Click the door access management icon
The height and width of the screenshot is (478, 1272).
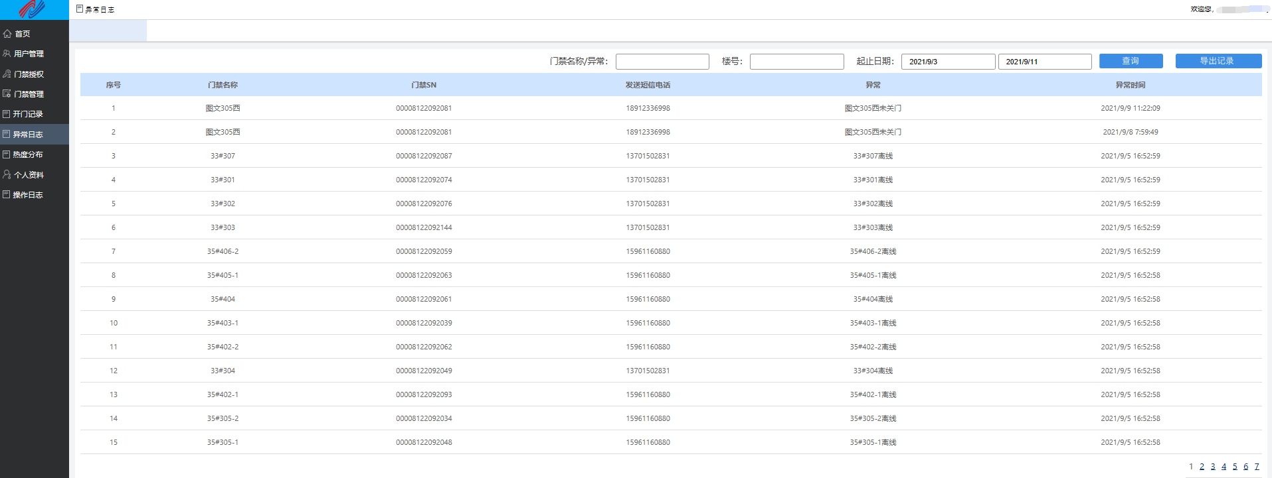[x=7, y=94]
